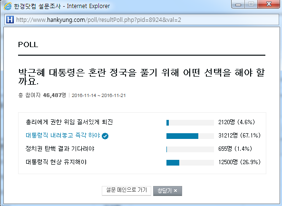Minimize the Internet Explorer window
This screenshot has width=282, height=206.
pyautogui.click(x=238, y=4)
